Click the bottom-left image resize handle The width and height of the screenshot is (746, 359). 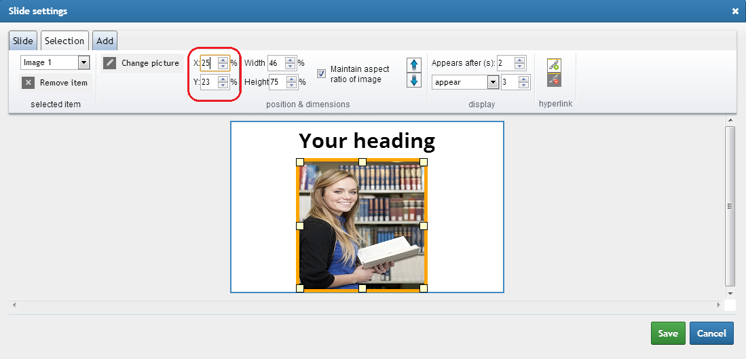click(x=300, y=288)
